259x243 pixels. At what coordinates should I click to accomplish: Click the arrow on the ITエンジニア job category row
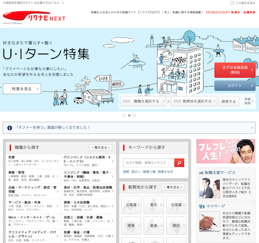[113, 161]
